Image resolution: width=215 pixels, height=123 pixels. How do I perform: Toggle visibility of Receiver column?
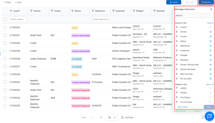pos(211,60)
